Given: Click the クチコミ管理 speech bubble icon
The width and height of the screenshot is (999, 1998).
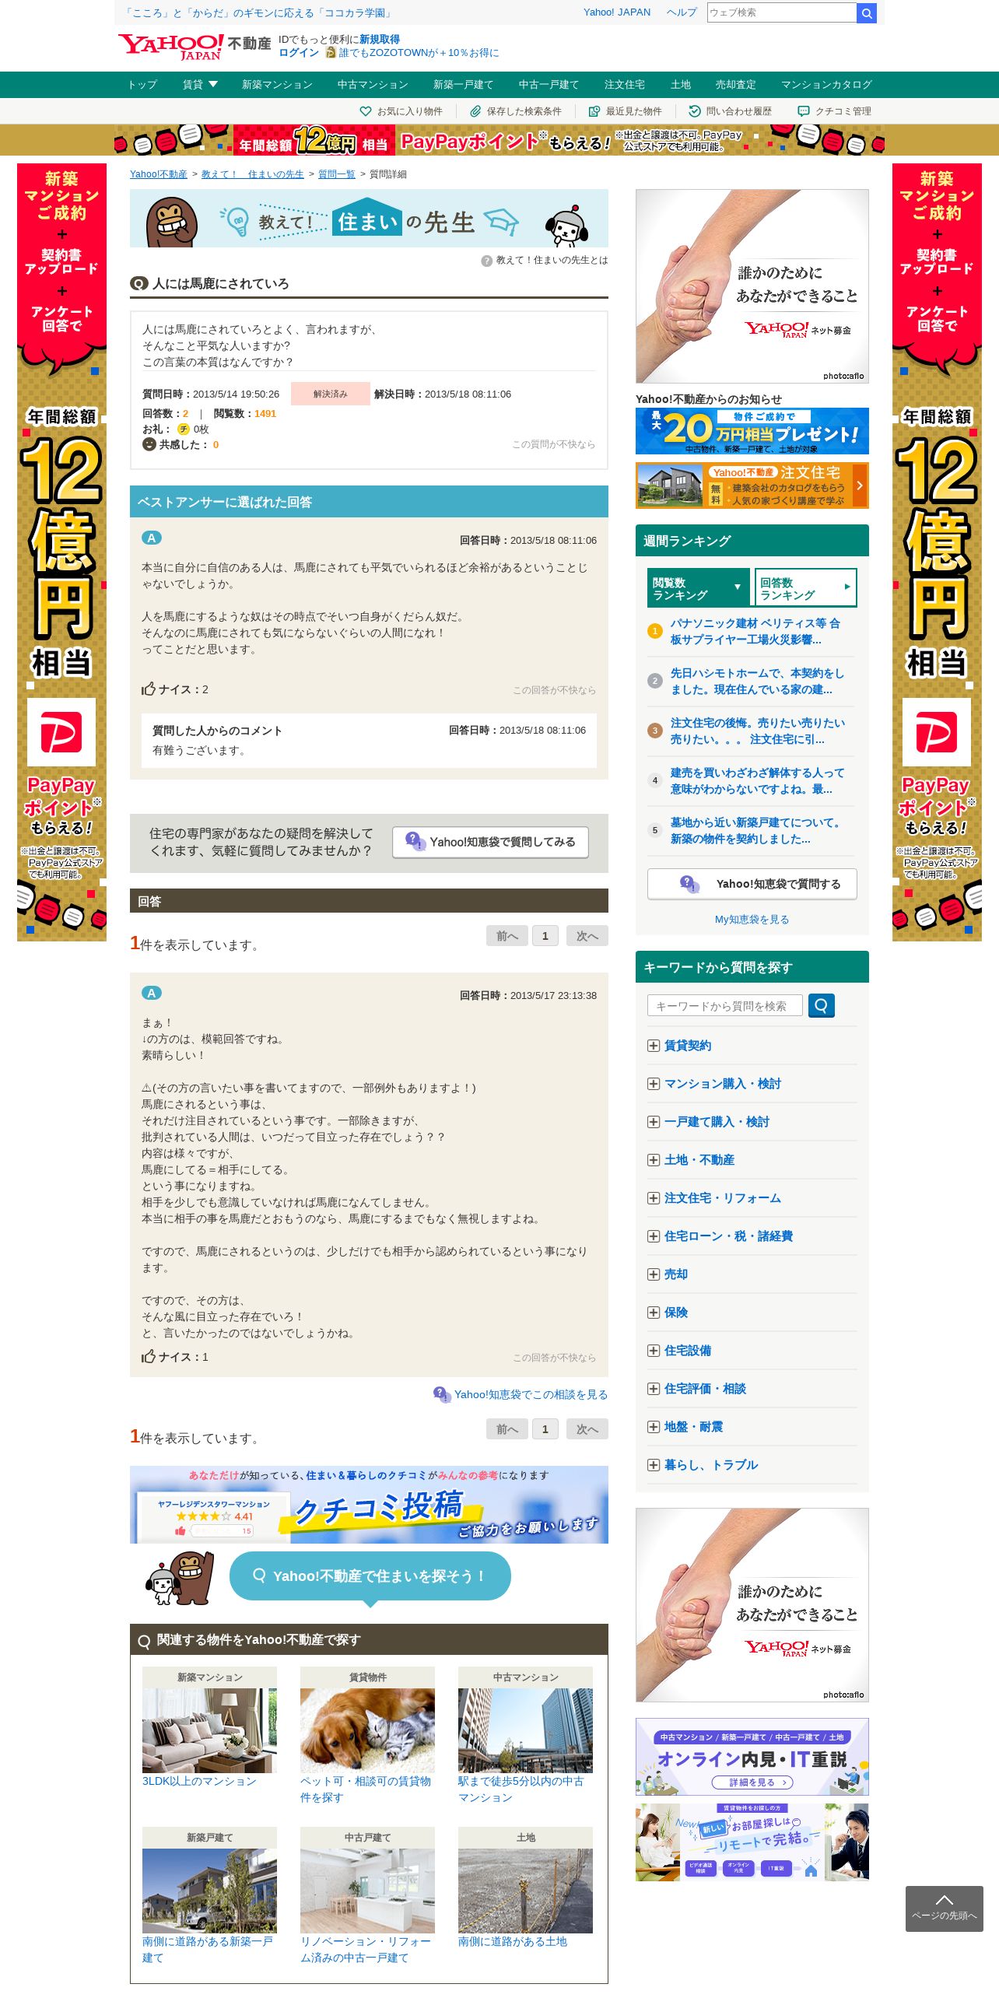Looking at the screenshot, I should [804, 111].
